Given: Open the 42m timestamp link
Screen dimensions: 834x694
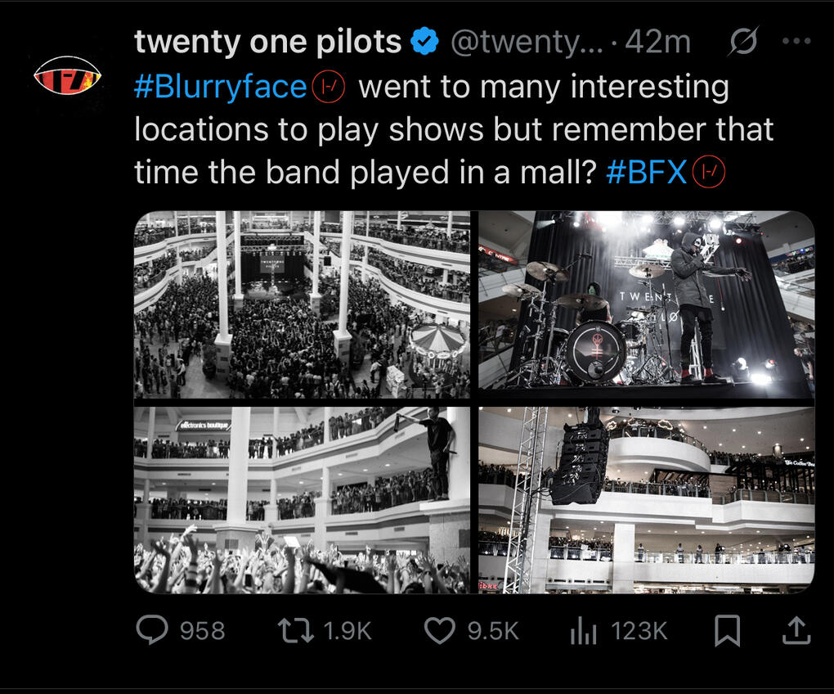Looking at the screenshot, I should tap(657, 42).
